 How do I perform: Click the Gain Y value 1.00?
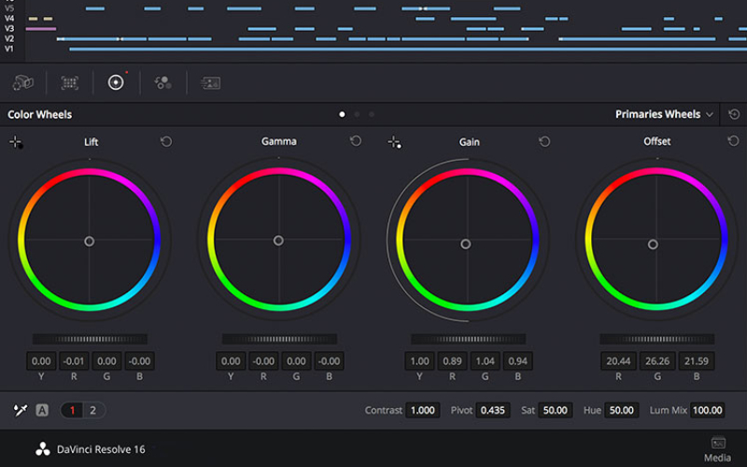(x=419, y=361)
